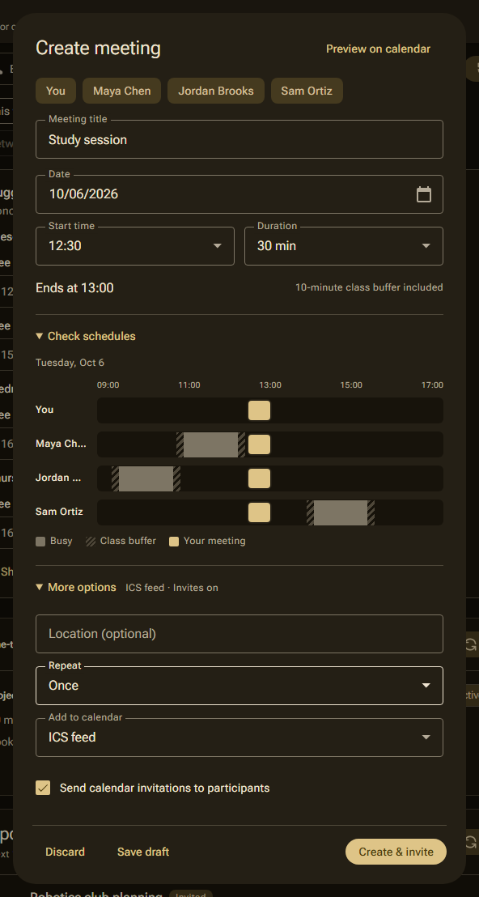Collapse the More options section
Image resolution: width=479 pixels, height=897 pixels.
pos(76,588)
